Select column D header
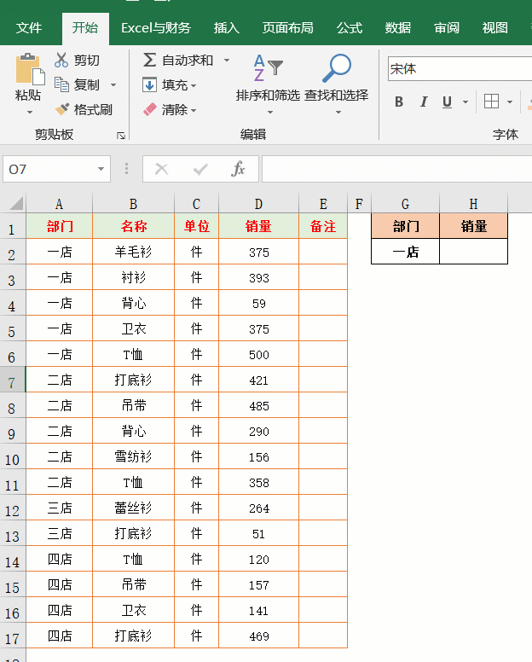Screen dimensions: 532x662 pyautogui.click(x=258, y=204)
